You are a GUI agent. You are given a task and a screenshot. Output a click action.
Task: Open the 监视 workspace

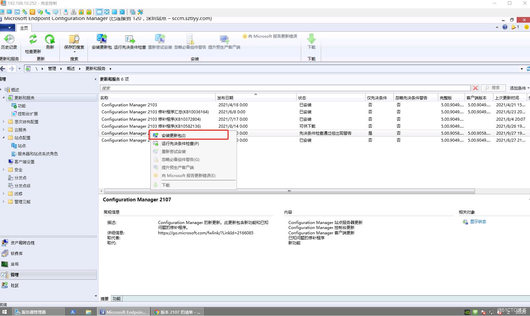coord(48,264)
